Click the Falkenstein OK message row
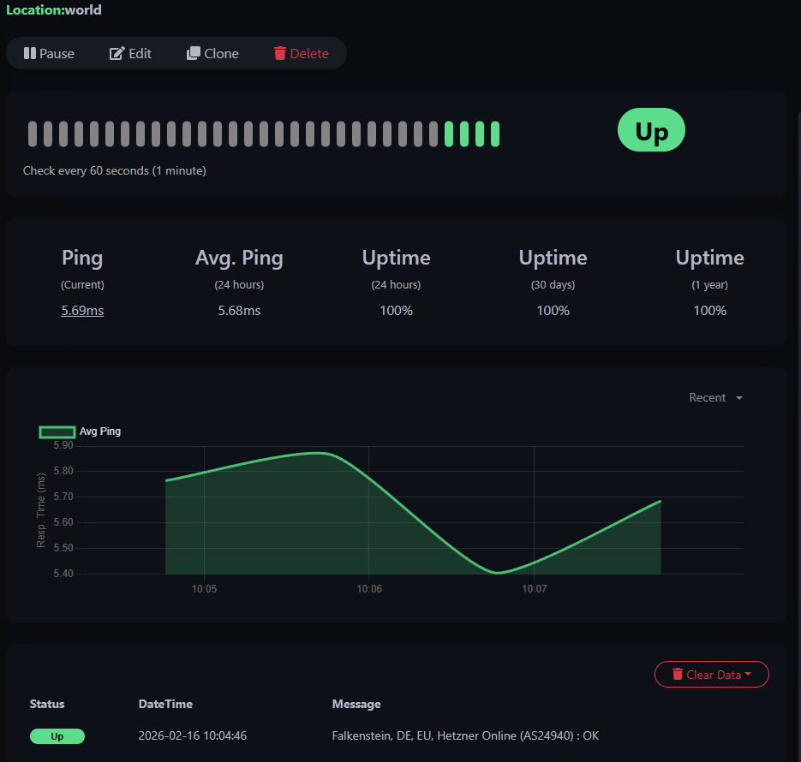This screenshot has width=801, height=762. 465,735
